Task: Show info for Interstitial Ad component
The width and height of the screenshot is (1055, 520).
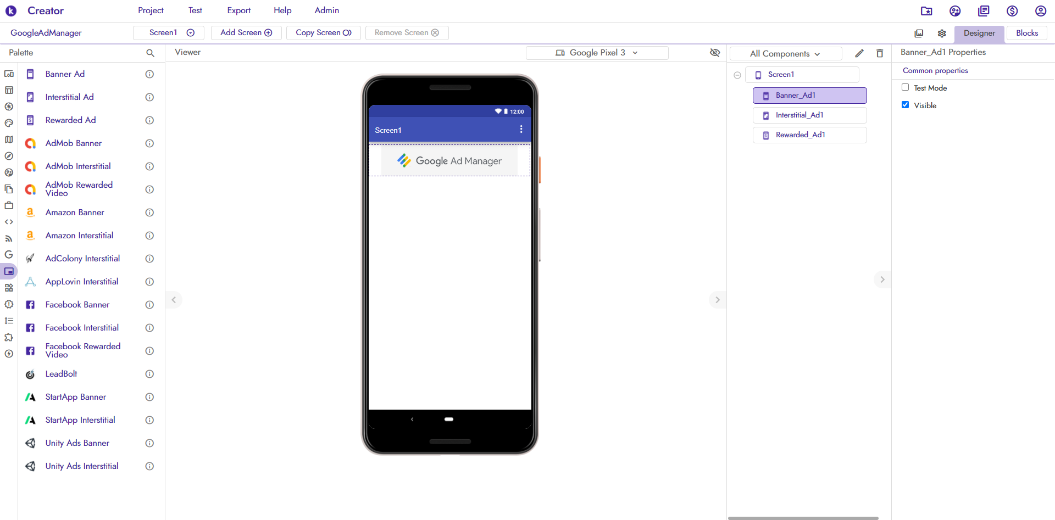Action: (149, 97)
